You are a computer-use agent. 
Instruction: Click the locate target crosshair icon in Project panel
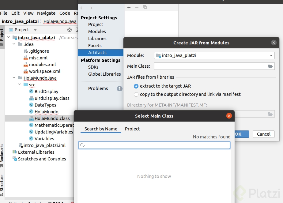70,30
